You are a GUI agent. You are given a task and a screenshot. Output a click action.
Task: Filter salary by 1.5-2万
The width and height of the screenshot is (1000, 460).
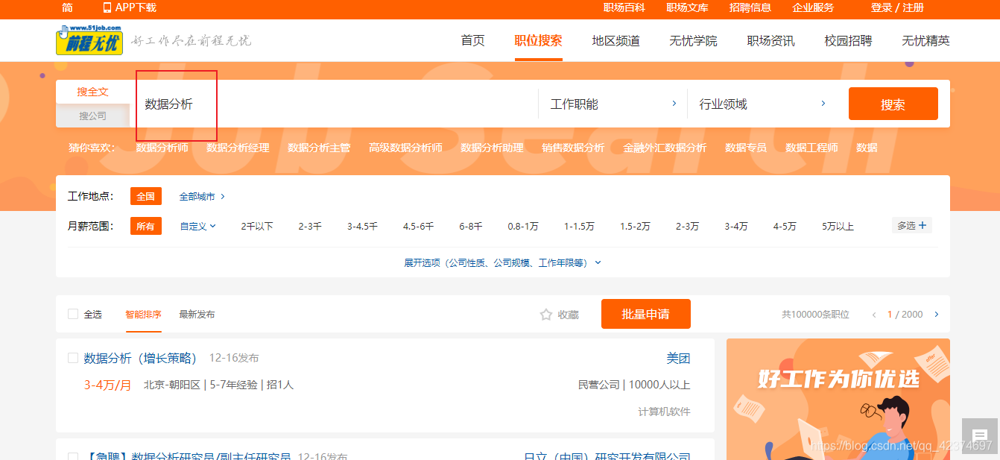635,226
